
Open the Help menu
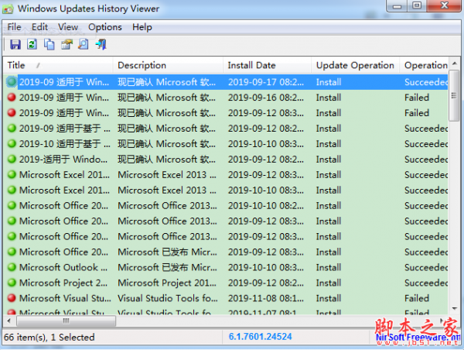tap(142, 27)
